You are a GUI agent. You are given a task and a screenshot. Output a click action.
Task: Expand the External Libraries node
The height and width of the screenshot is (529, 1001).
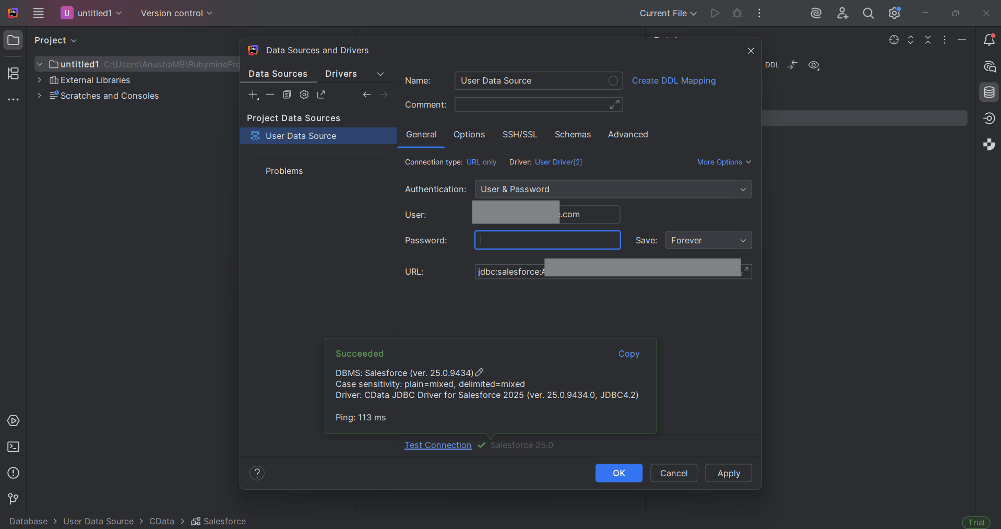pos(40,80)
